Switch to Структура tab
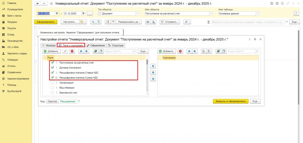Image resolution: width=303 pixels, height=143 pixels. point(116,45)
